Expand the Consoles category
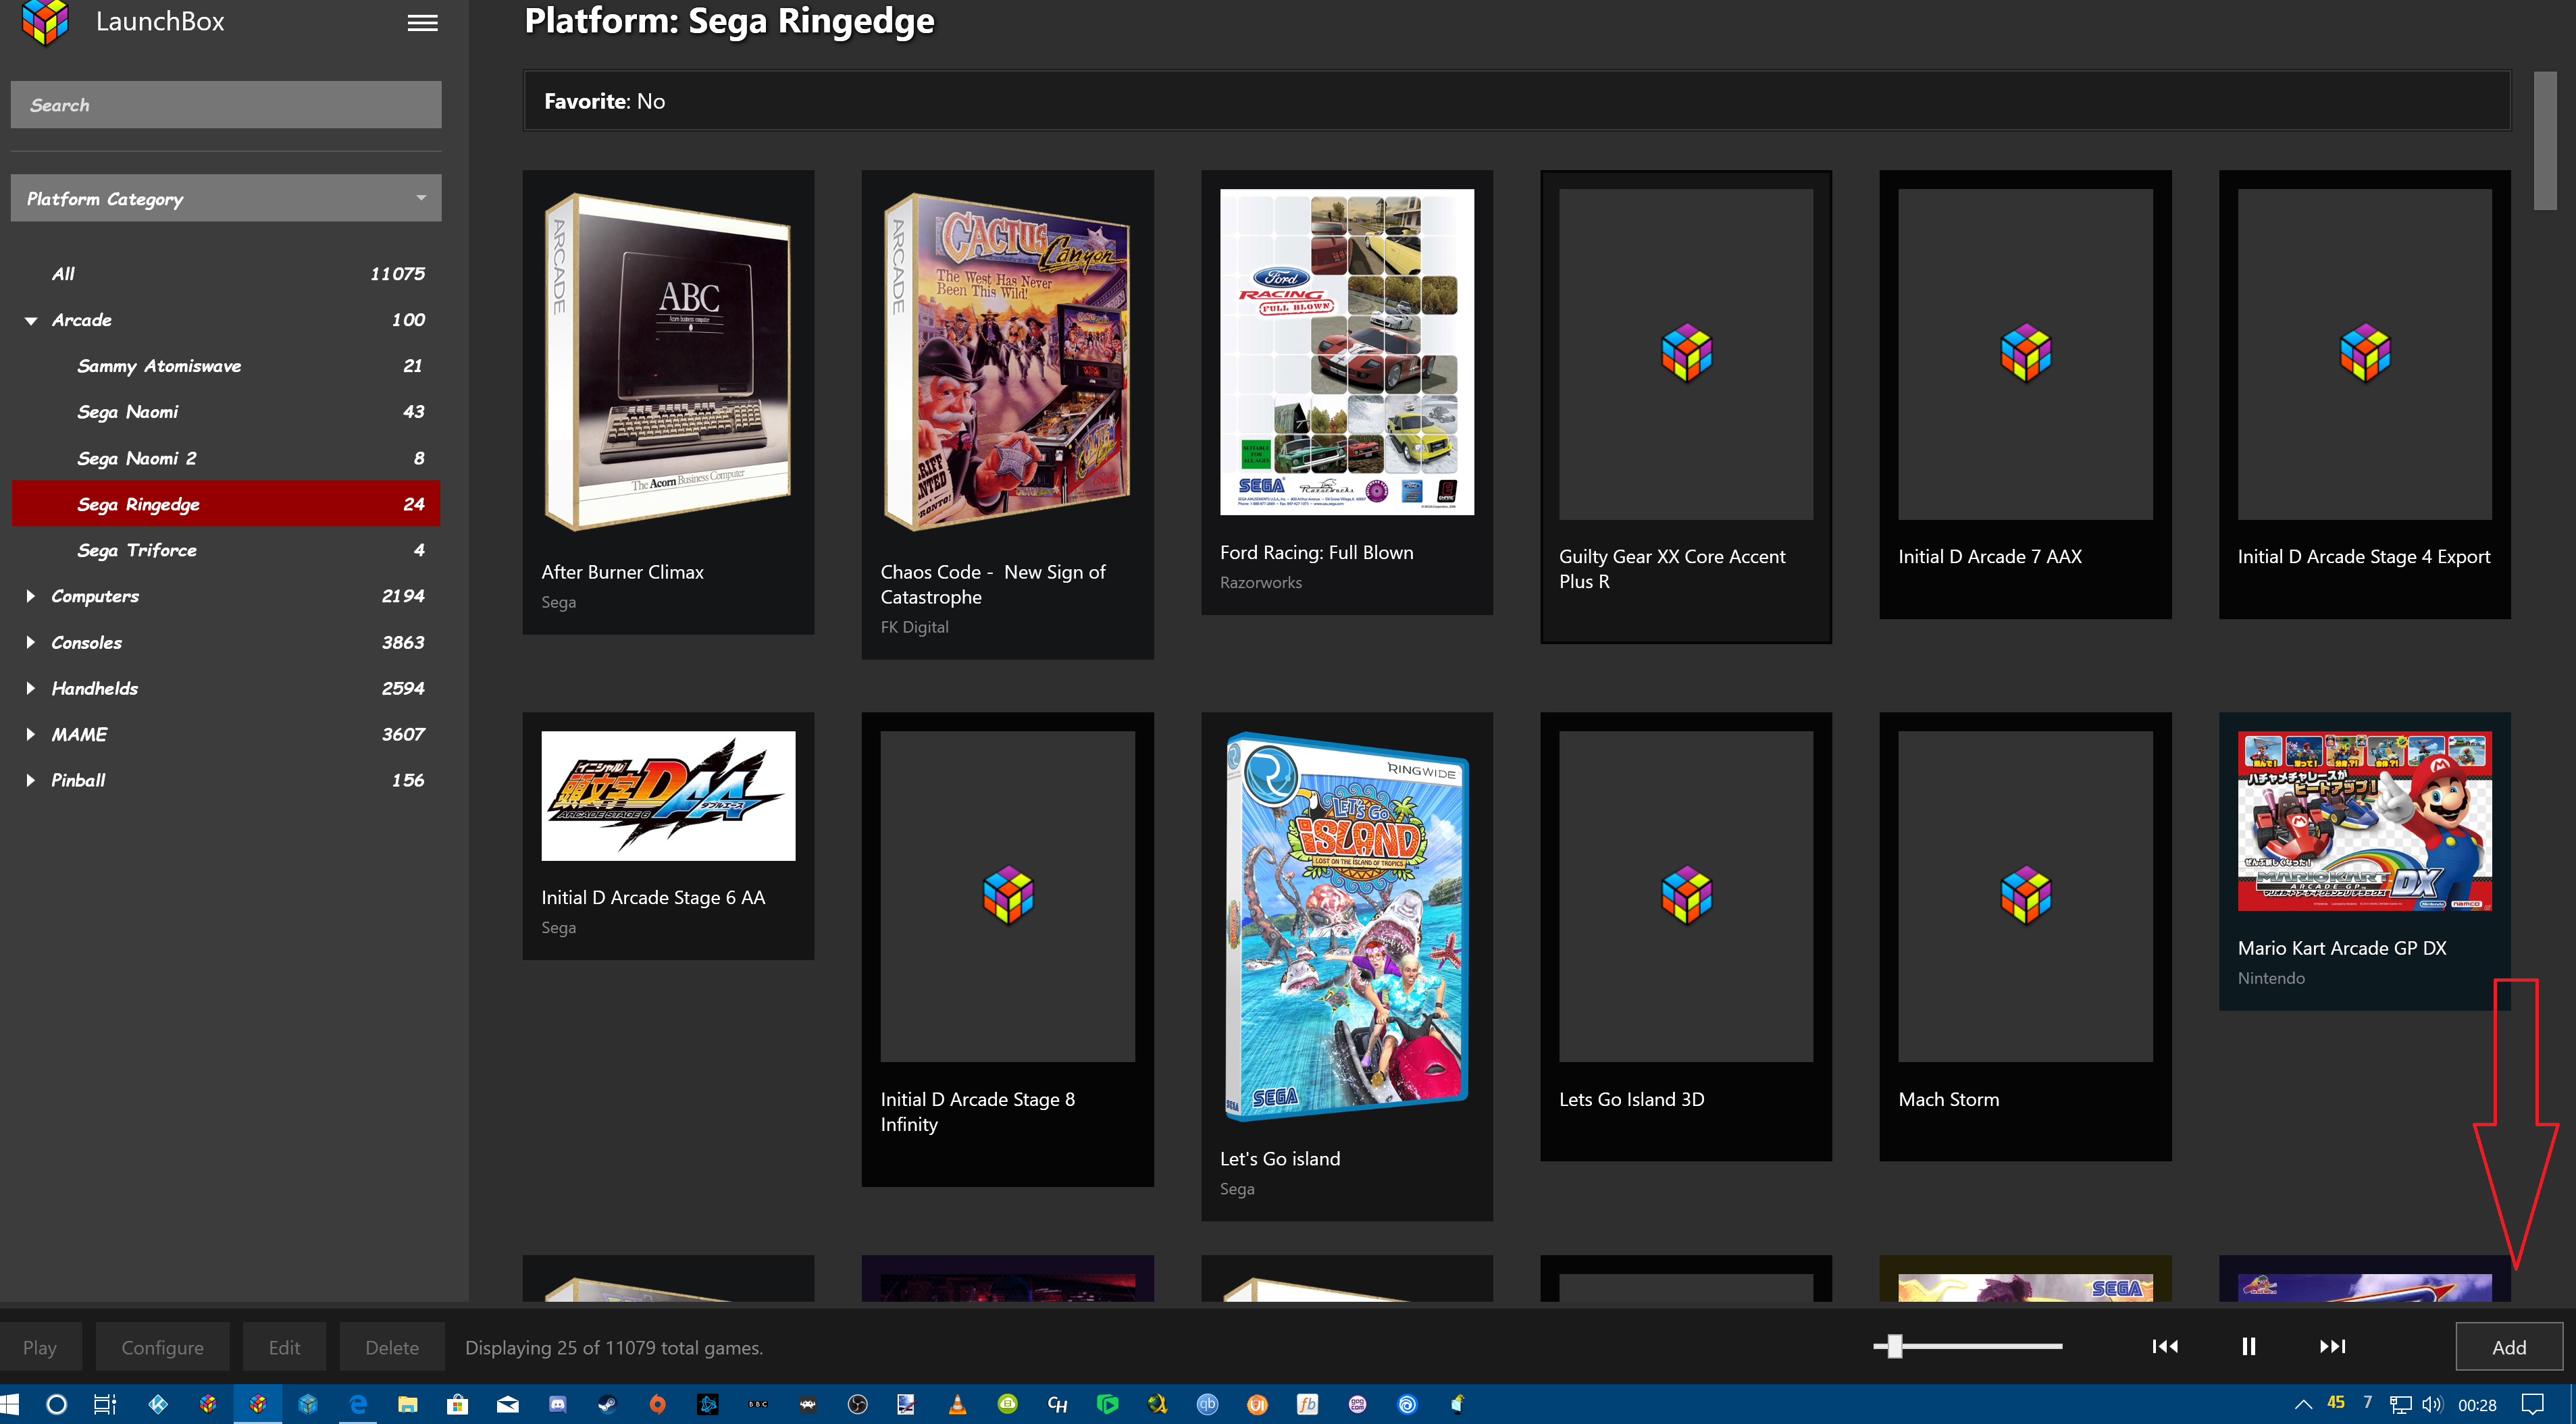Image resolution: width=2576 pixels, height=1424 pixels. click(31, 642)
